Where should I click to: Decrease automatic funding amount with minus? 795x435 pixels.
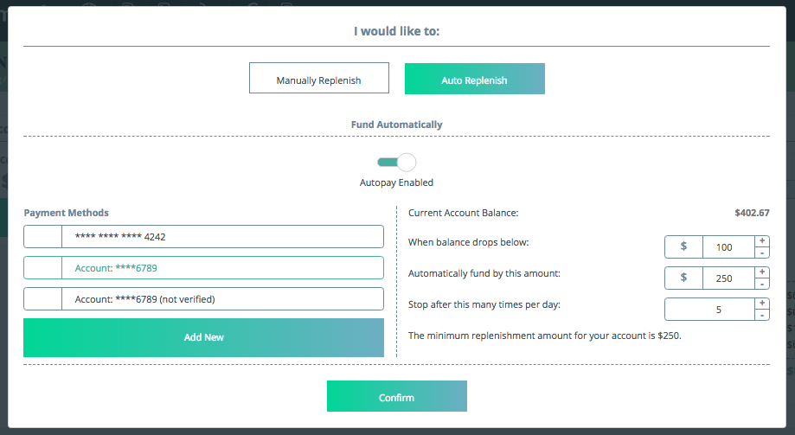tap(762, 284)
